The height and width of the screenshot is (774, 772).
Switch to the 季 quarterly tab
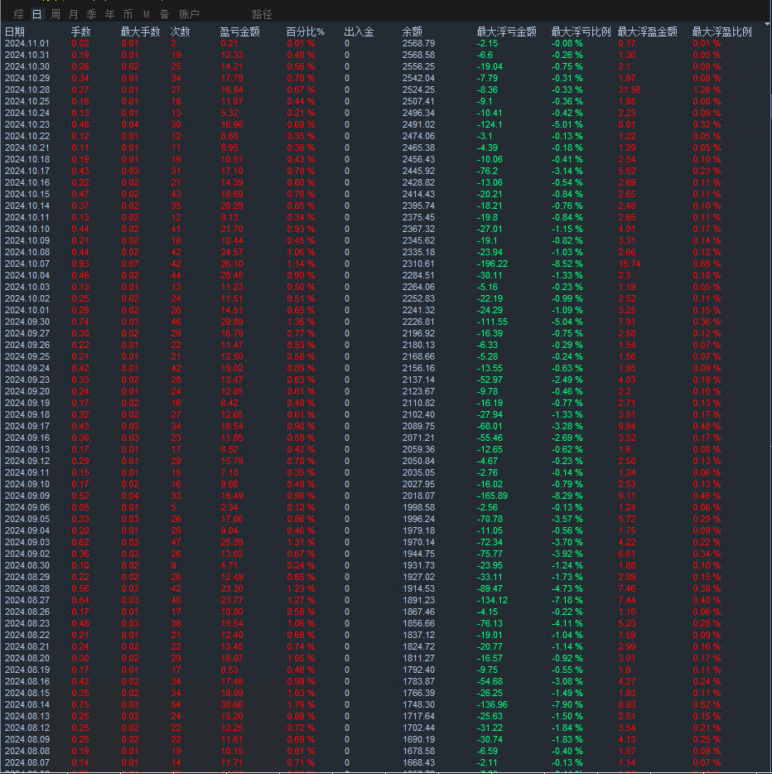point(91,14)
